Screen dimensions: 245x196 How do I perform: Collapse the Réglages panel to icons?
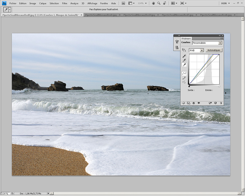(x=220, y=35)
